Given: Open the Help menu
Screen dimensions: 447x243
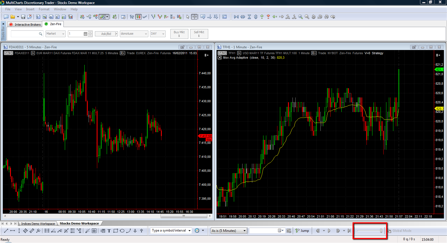Looking at the screenshot, I should (74, 9).
